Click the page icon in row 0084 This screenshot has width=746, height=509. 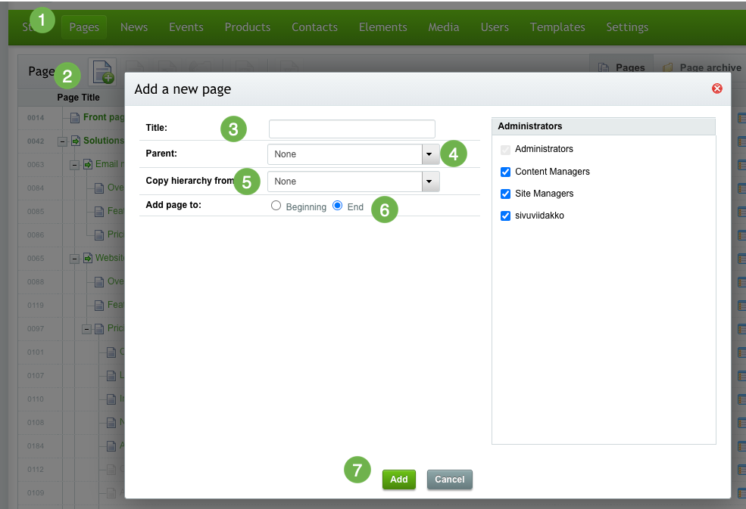click(x=99, y=188)
